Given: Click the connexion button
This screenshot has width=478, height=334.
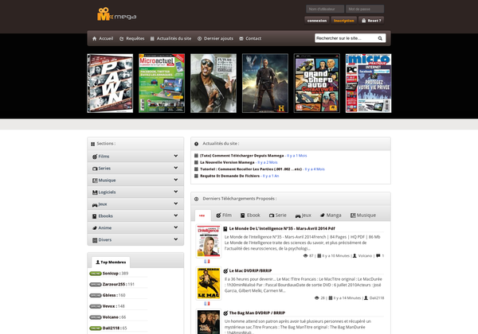Looking at the screenshot, I should pyautogui.click(x=317, y=21).
